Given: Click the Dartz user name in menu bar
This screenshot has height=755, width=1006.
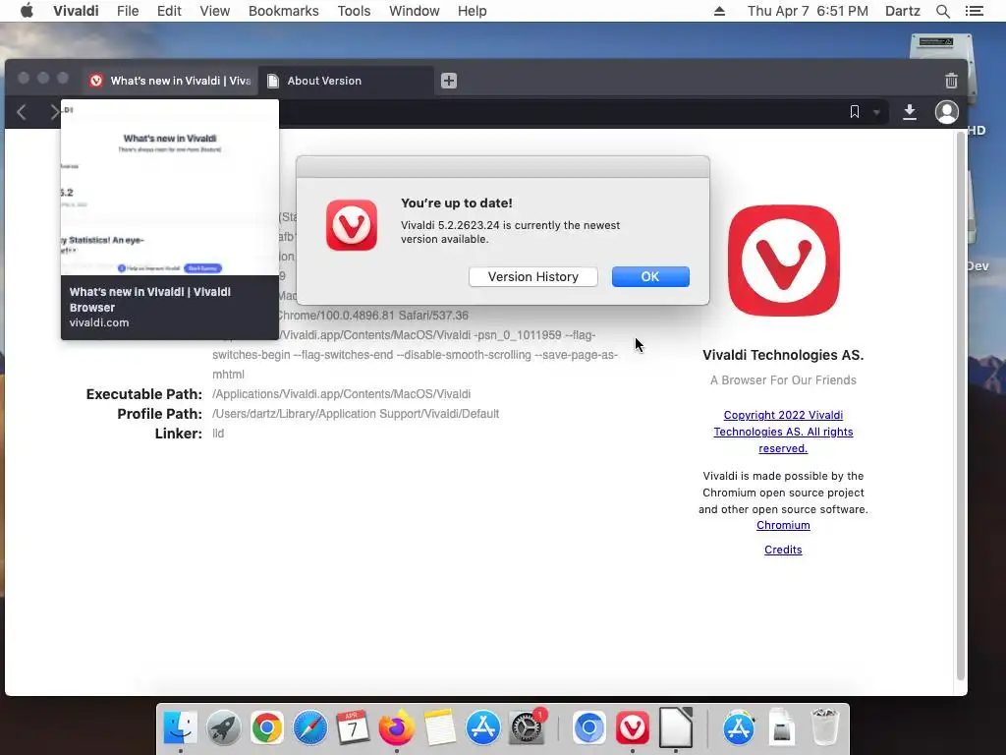Looking at the screenshot, I should pyautogui.click(x=902, y=11).
